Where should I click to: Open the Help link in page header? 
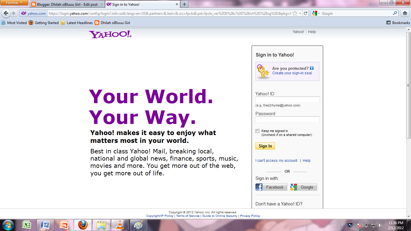(x=312, y=32)
